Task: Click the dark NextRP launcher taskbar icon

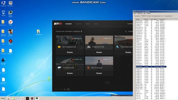Action: point(27,98)
